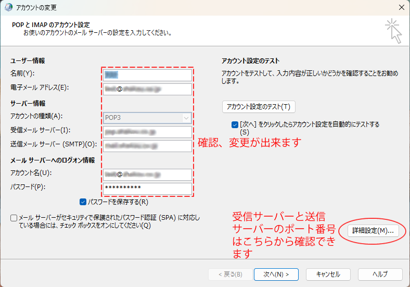Focus the パスワード field
This screenshot has width=410, height=287.
tap(147, 188)
